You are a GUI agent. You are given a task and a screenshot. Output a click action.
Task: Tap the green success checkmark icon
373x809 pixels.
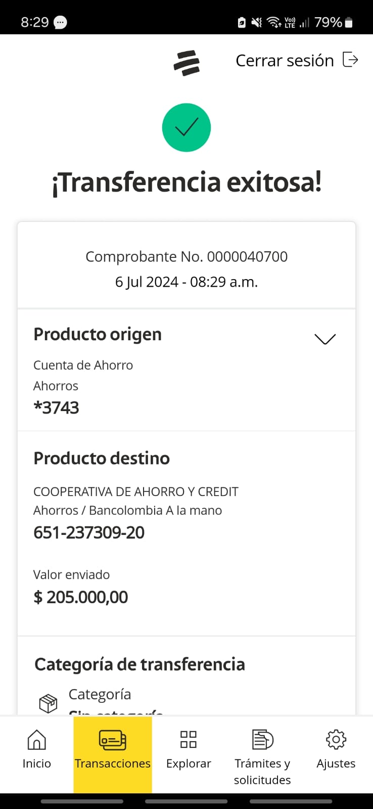(186, 127)
